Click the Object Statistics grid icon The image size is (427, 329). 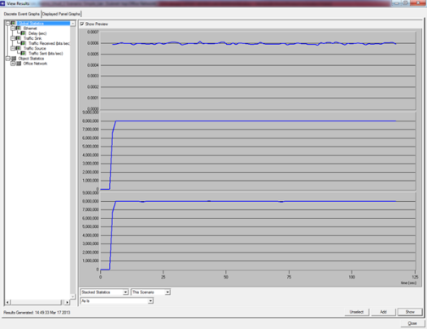13,59
